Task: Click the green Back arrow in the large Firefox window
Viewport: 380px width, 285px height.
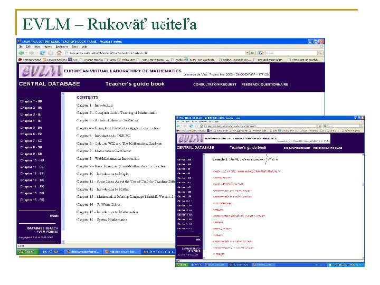Action: point(21,53)
